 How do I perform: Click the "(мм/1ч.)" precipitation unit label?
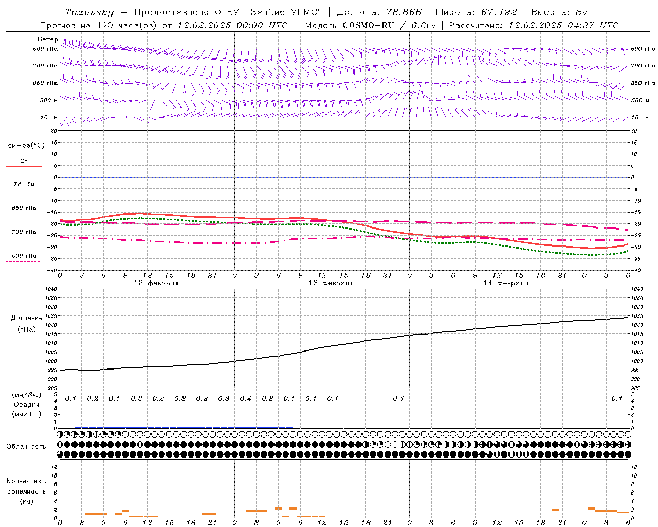[x=27, y=414]
